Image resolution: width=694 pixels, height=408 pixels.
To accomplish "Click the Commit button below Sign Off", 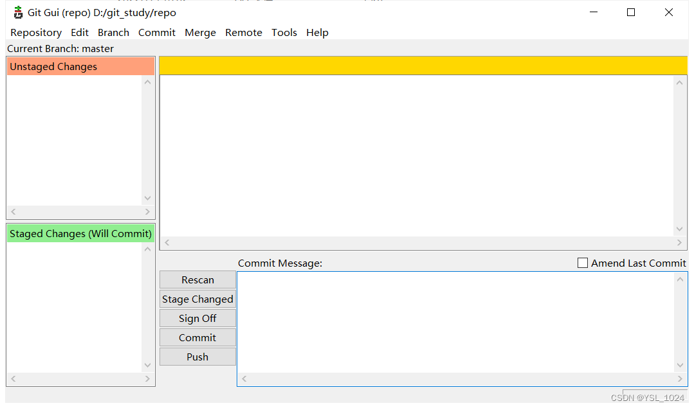I will (197, 338).
